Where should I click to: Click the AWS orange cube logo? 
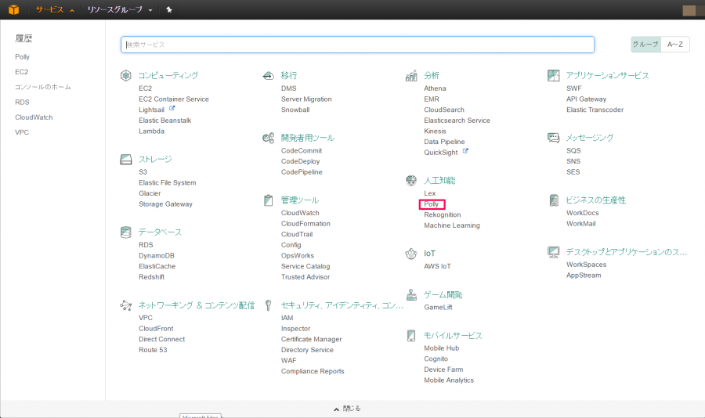click(x=14, y=9)
